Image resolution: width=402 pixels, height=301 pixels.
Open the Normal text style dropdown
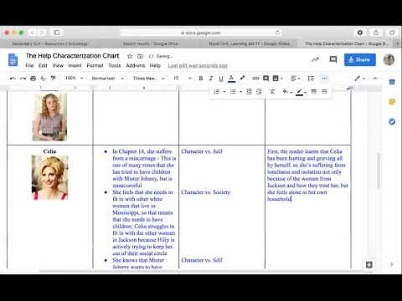click(108, 79)
